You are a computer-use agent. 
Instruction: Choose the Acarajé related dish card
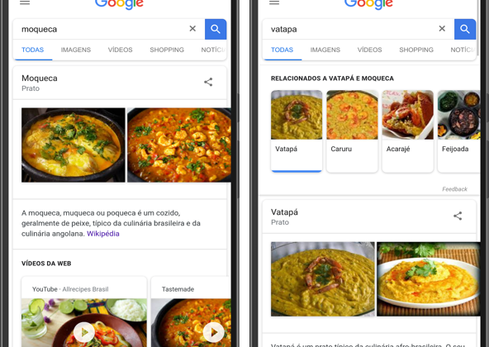click(x=407, y=131)
